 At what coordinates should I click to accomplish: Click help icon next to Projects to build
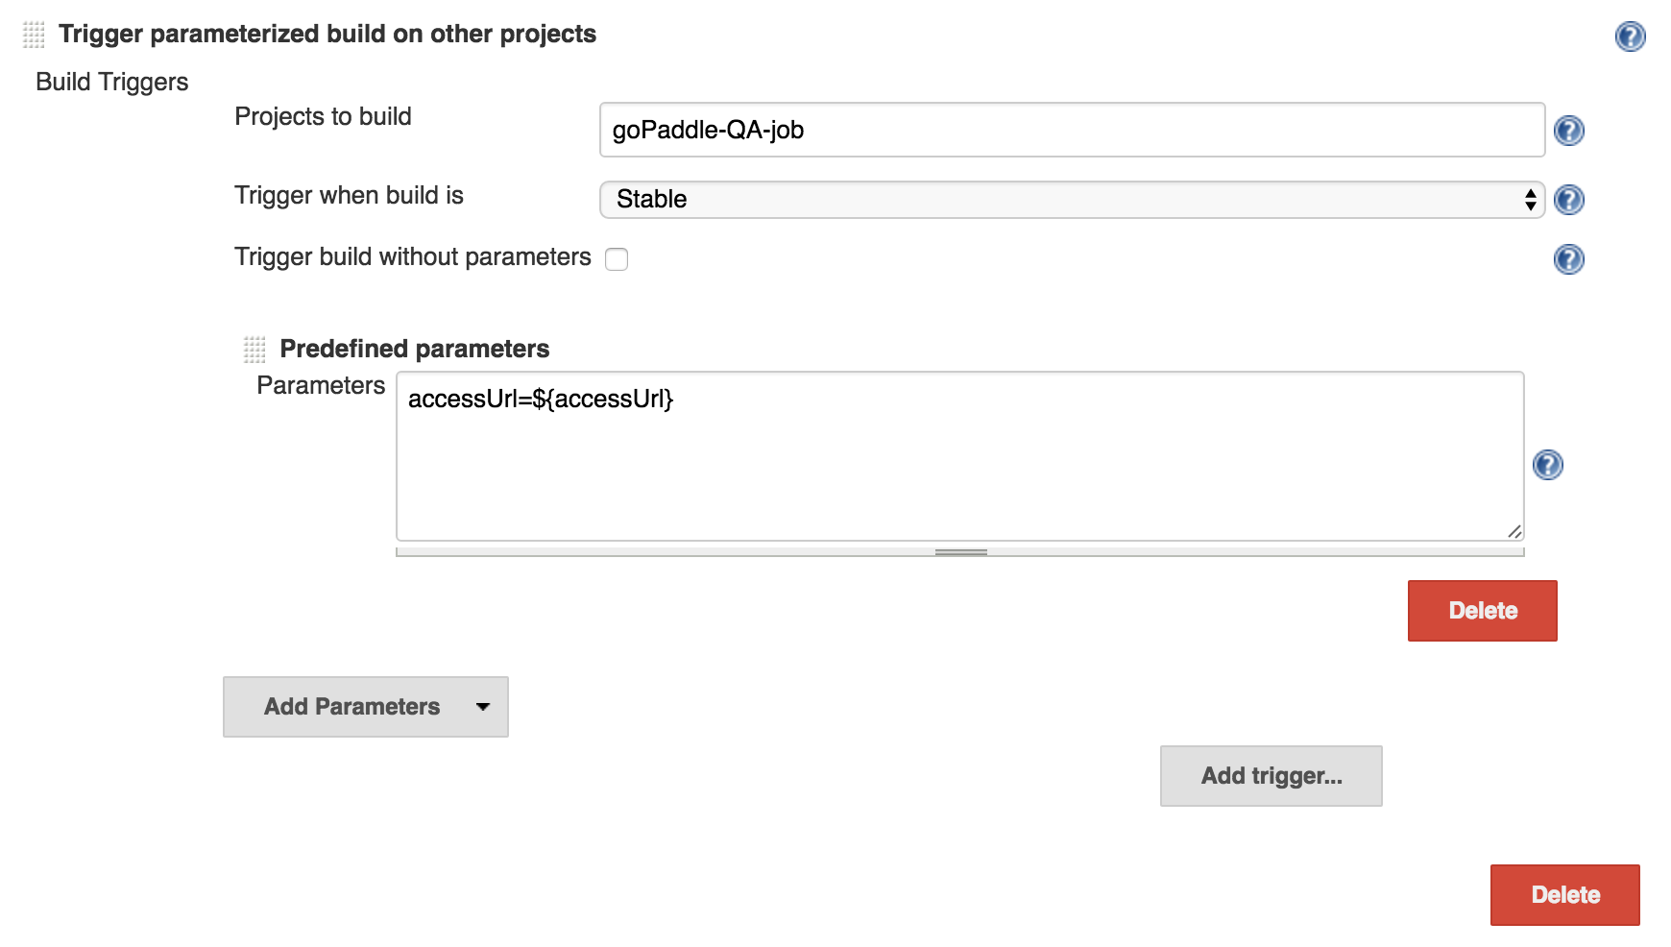click(x=1568, y=131)
